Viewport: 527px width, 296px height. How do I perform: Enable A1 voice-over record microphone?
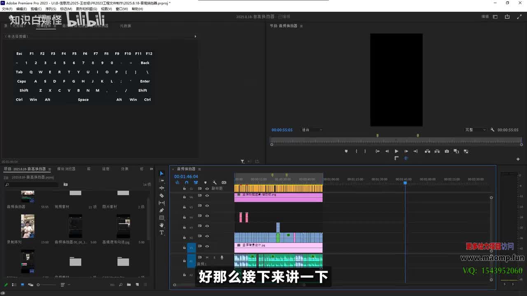tap(222, 257)
